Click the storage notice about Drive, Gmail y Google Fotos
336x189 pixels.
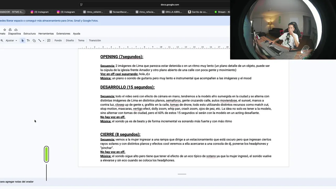click(49, 21)
